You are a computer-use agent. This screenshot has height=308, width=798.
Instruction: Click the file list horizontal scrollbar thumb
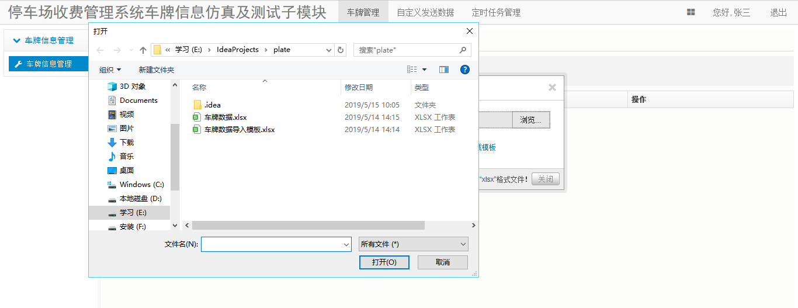click(308, 226)
